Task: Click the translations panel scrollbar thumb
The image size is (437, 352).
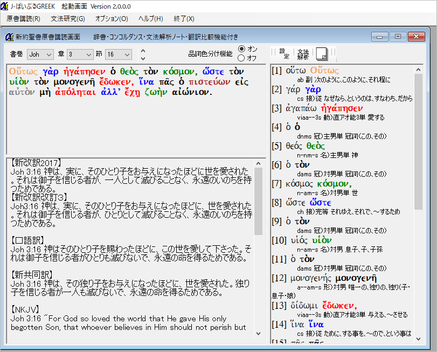Action: 258,201
